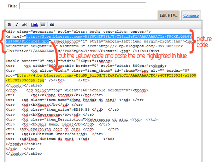Click the text "Nama Produk di sini!"
Viewport: 212px width, 162px height.
[x=94, y=100]
